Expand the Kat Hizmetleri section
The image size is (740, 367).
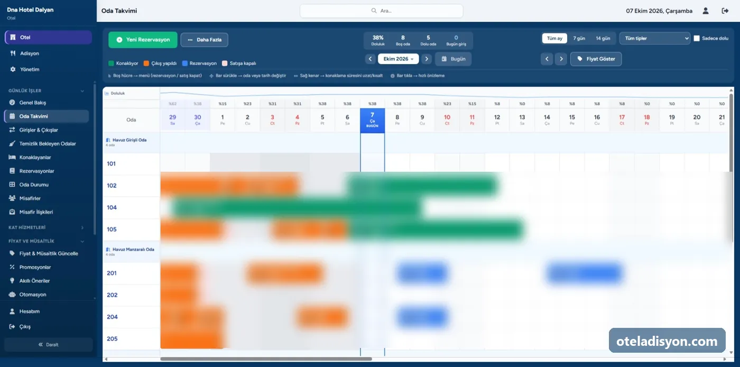47,227
